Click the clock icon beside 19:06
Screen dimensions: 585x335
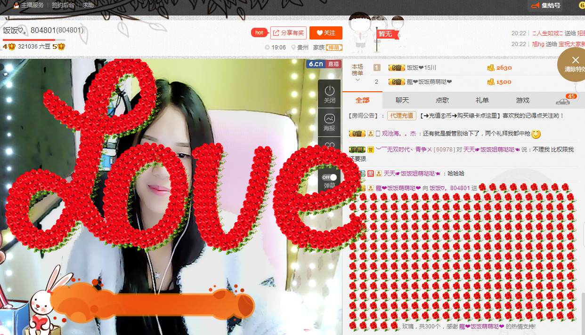click(268, 48)
